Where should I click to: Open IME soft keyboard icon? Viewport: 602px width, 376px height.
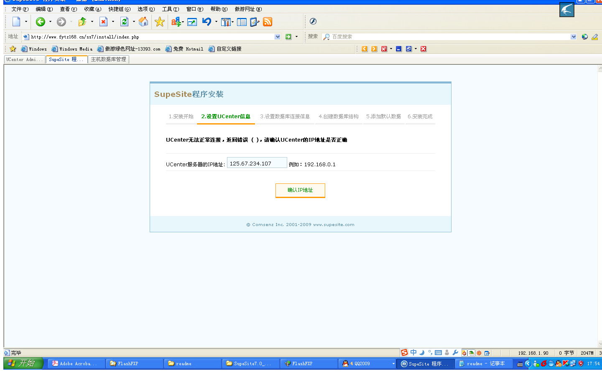coord(438,353)
